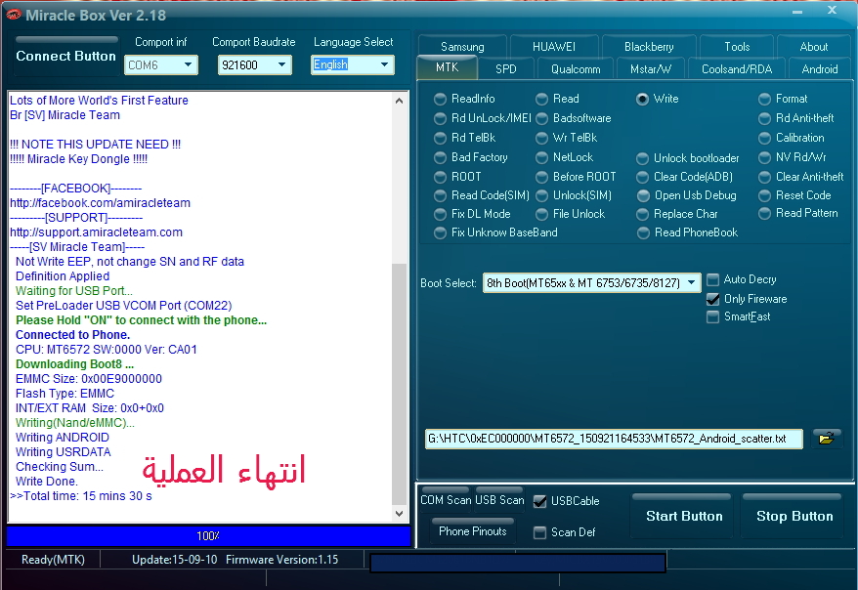Open the Coolsand/RDA tab

[737, 69]
